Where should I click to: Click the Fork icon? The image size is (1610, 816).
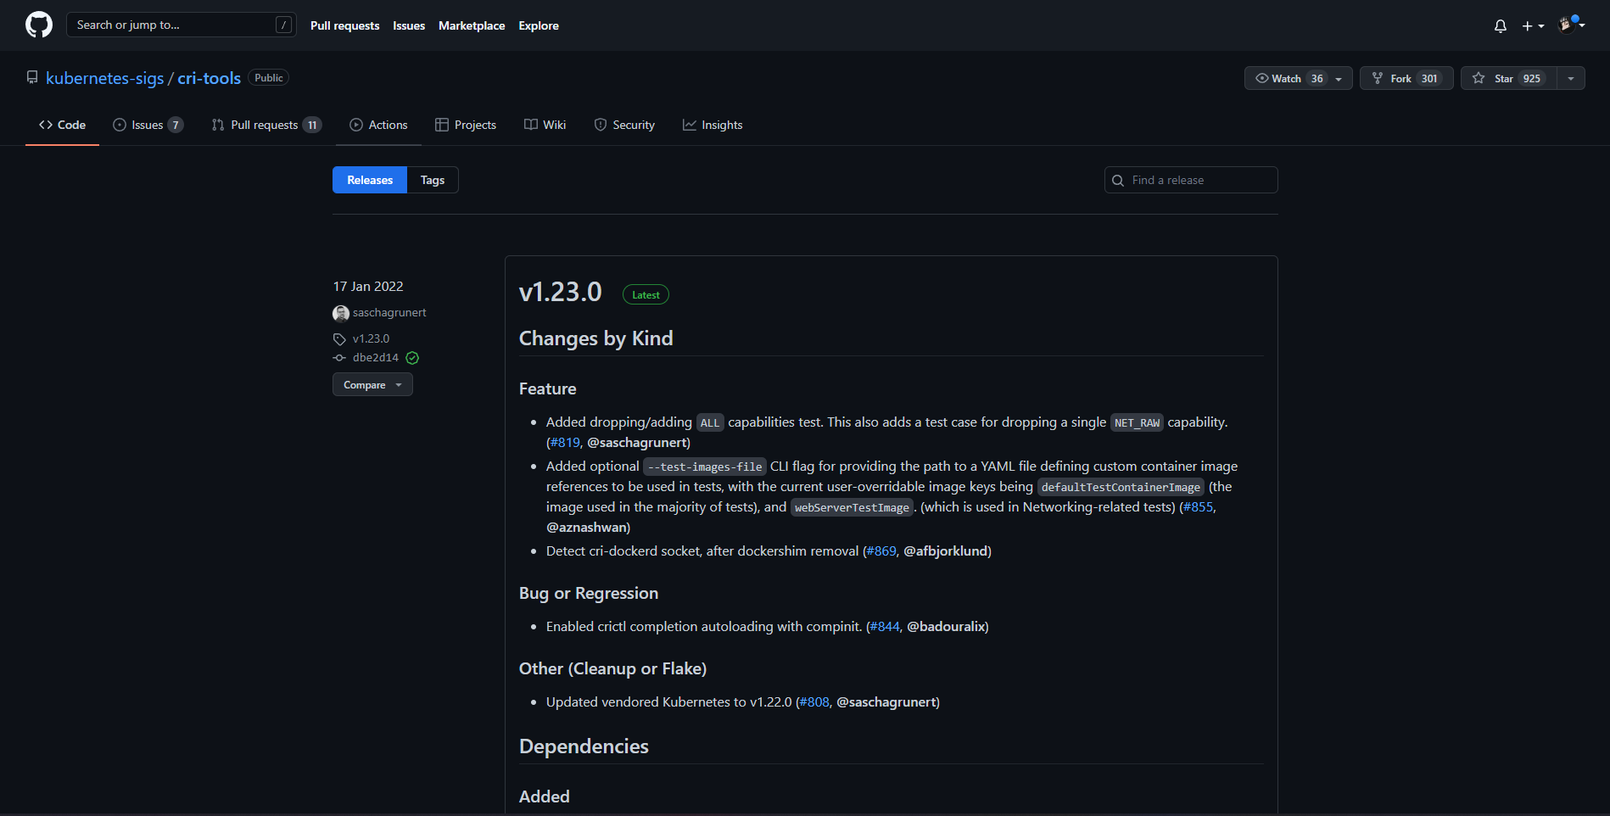[x=1378, y=78]
